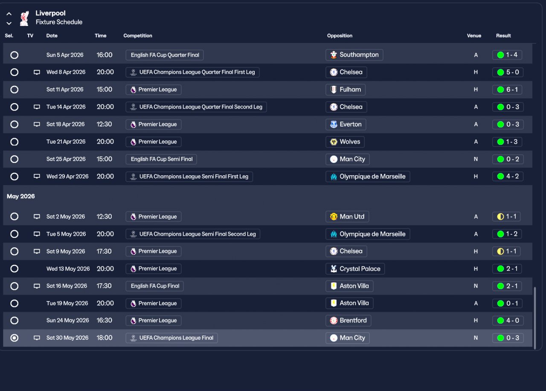This screenshot has width=546, height=391.
Task: Open UEFA Champions League Semi Final First Leg
Action: (x=189, y=177)
